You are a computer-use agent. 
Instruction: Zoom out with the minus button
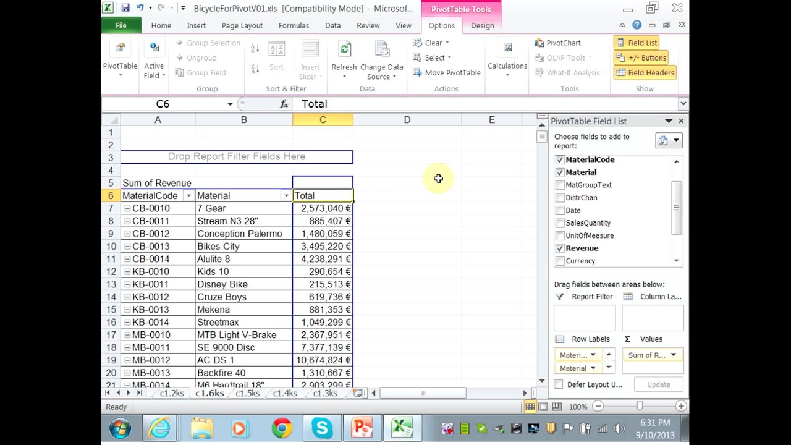(x=598, y=407)
